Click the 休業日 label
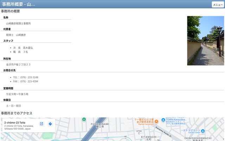Viewport: 225px width, 141px height. [7, 100]
